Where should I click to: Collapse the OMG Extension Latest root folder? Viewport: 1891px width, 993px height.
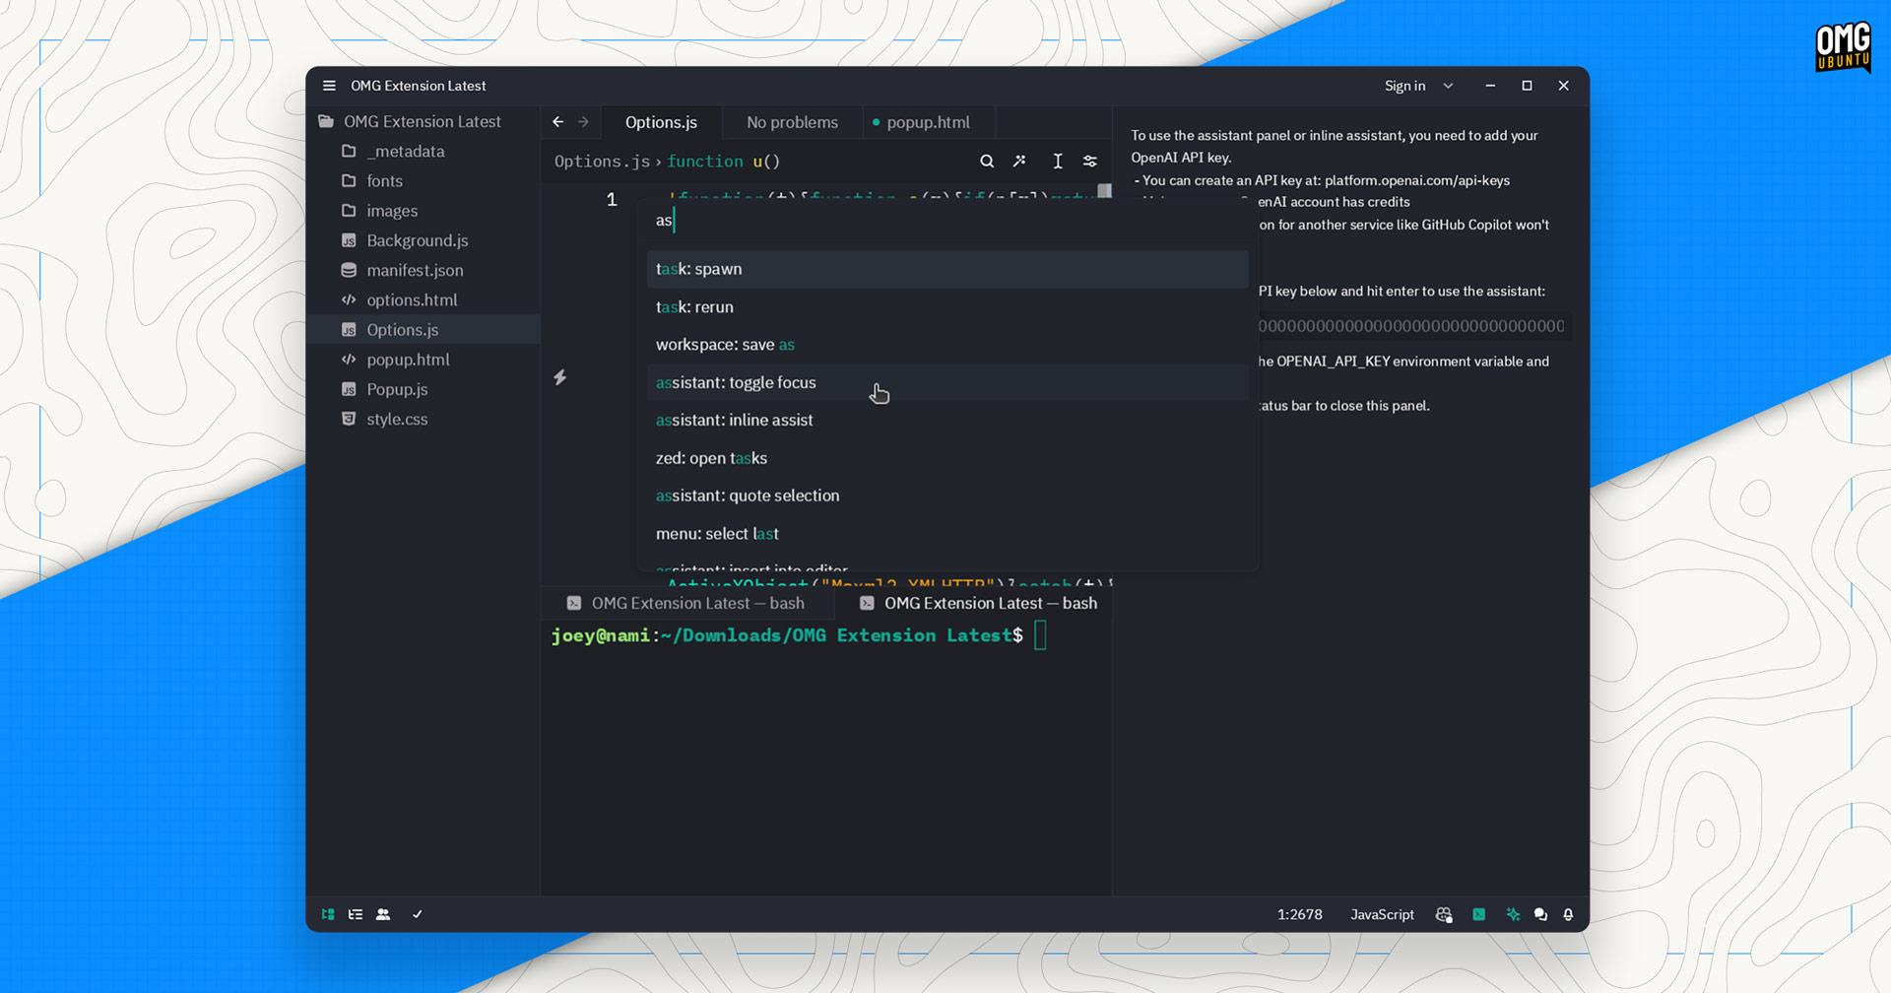[x=424, y=121]
